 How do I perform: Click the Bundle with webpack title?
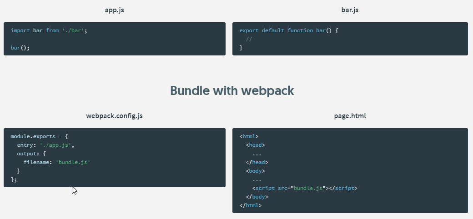click(232, 90)
